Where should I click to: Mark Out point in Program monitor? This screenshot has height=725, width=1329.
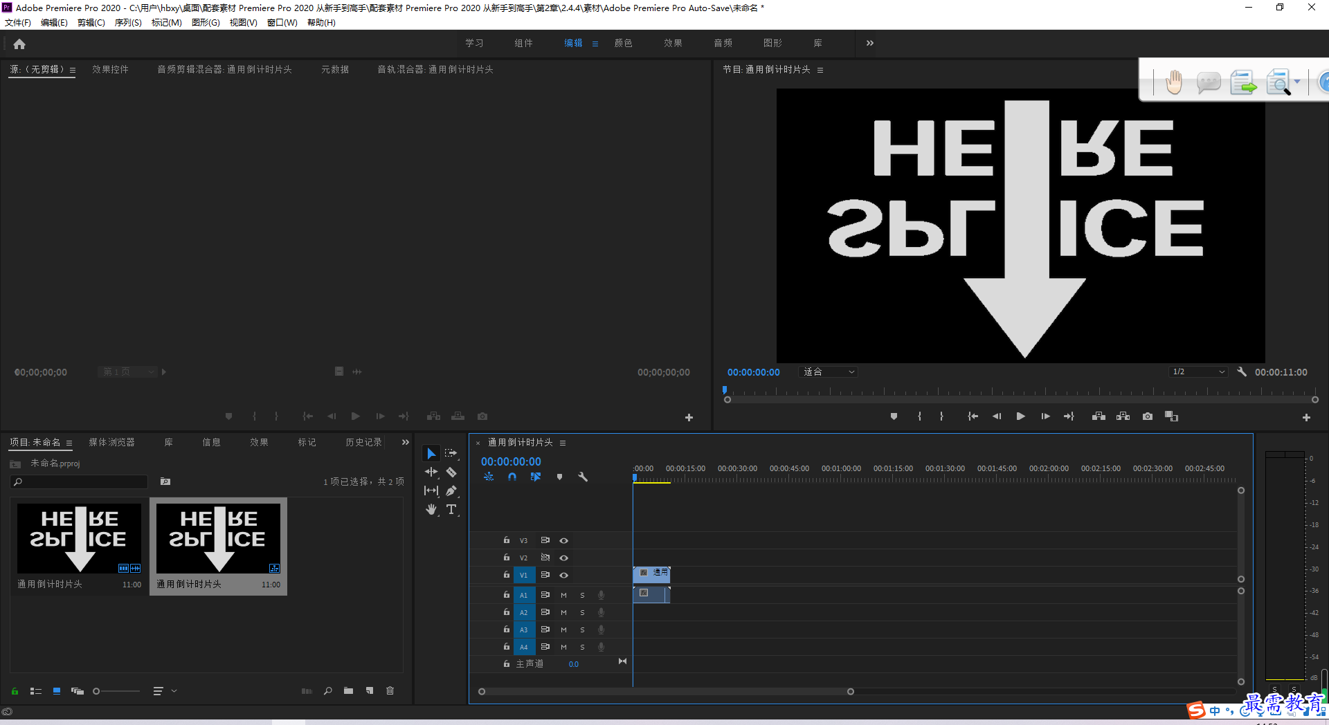[941, 416]
